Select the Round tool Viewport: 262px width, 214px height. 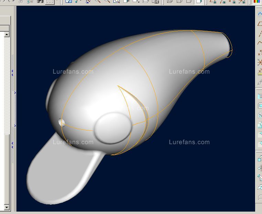tap(260, 135)
